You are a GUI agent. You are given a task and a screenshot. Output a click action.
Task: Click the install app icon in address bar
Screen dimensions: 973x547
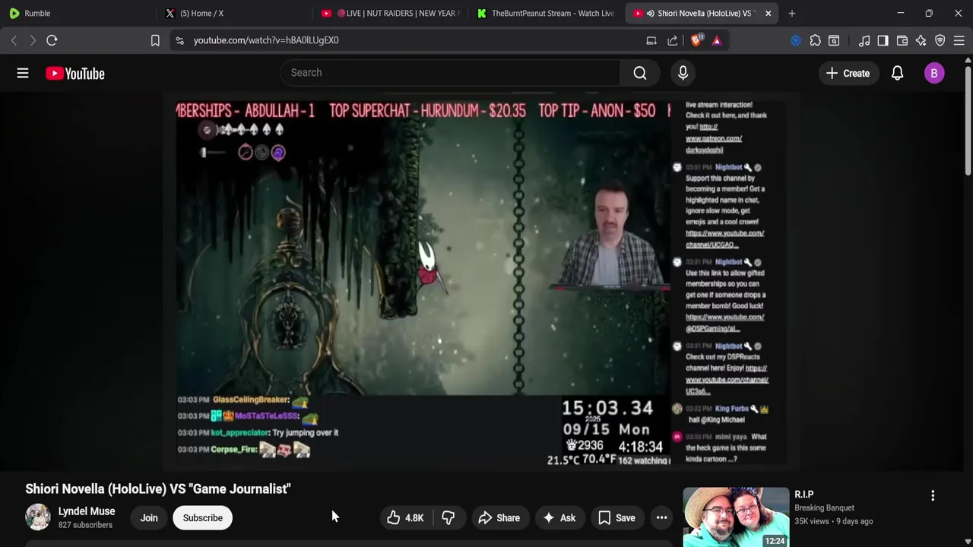tap(651, 40)
